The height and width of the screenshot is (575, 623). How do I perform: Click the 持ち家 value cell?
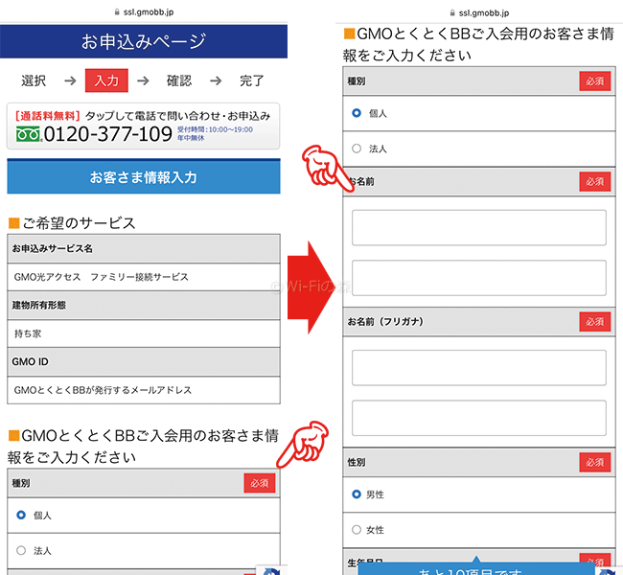[144, 333]
